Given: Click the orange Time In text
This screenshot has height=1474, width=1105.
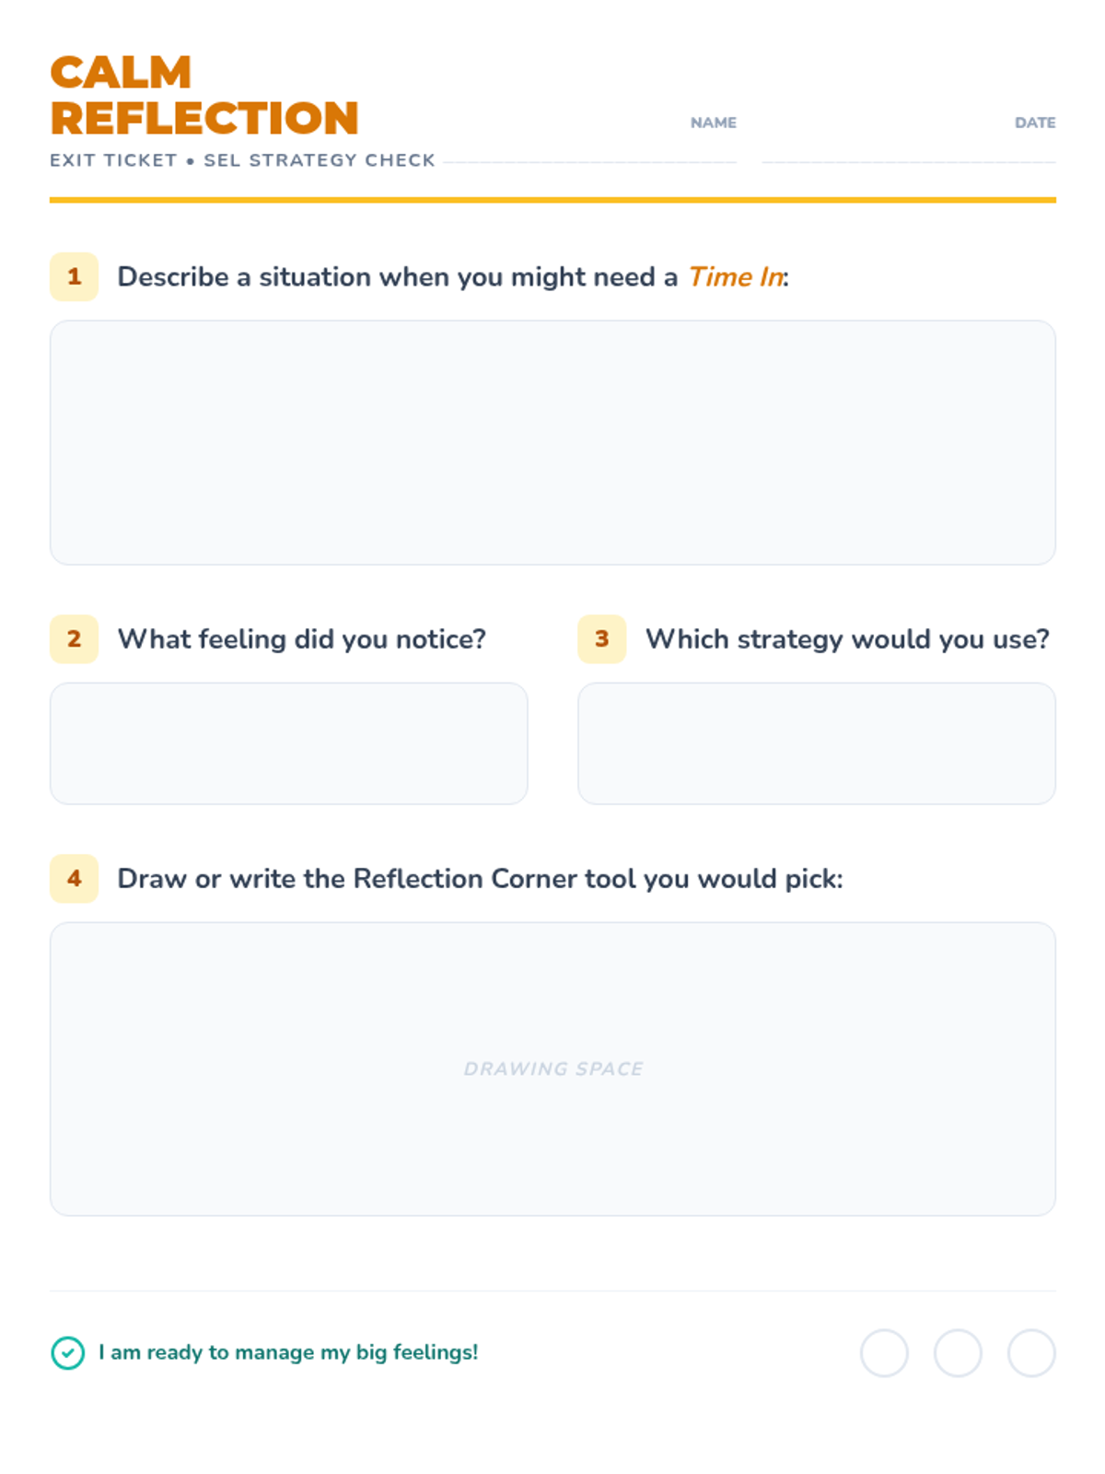Looking at the screenshot, I should click(x=736, y=276).
